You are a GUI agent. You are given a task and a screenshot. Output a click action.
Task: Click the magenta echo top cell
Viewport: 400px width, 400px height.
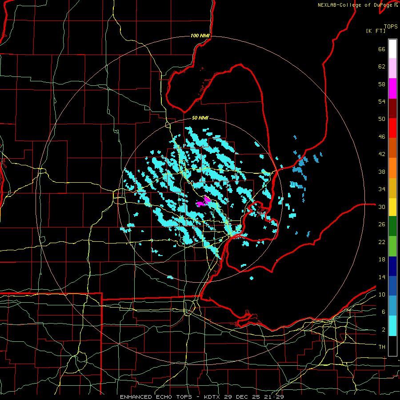pos(204,202)
